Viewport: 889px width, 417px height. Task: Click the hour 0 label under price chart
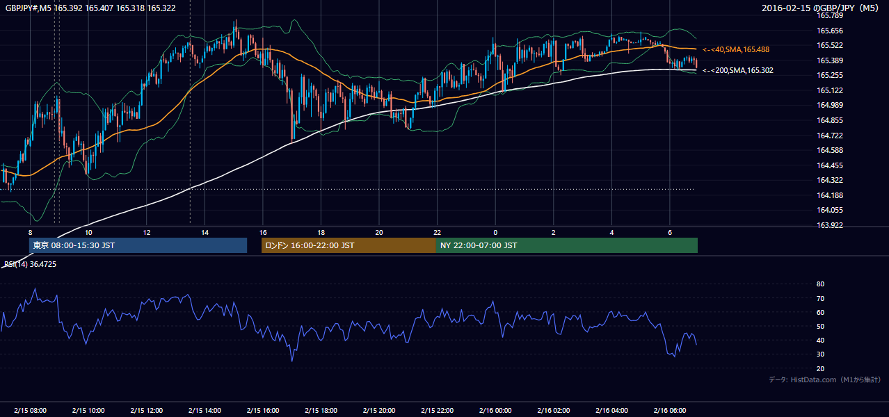click(495, 232)
